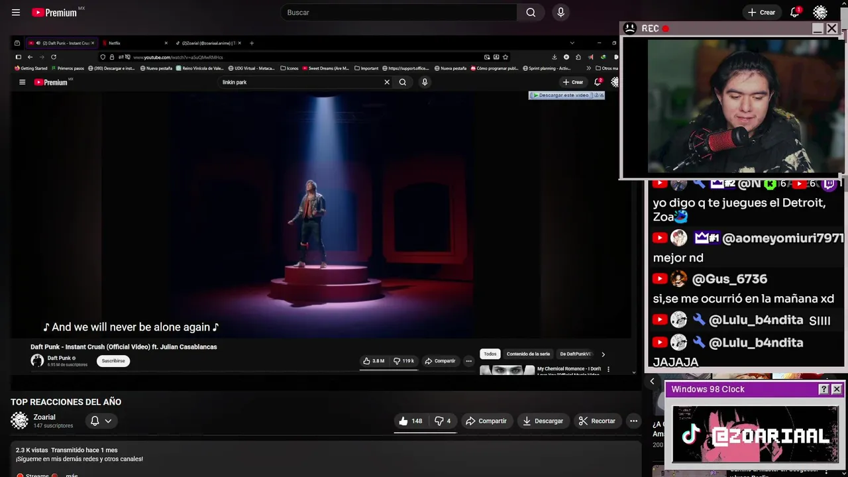
Task: Start voice search with the top microphone
Action: click(x=560, y=13)
